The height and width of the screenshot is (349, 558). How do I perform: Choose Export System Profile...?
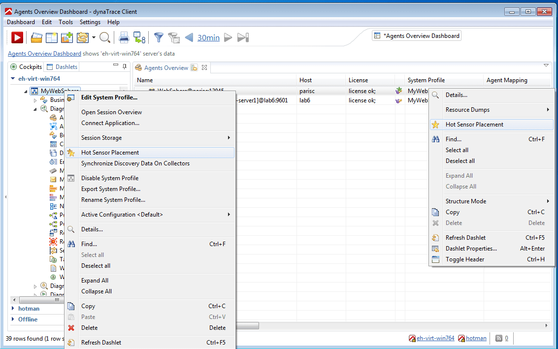(x=150, y=189)
